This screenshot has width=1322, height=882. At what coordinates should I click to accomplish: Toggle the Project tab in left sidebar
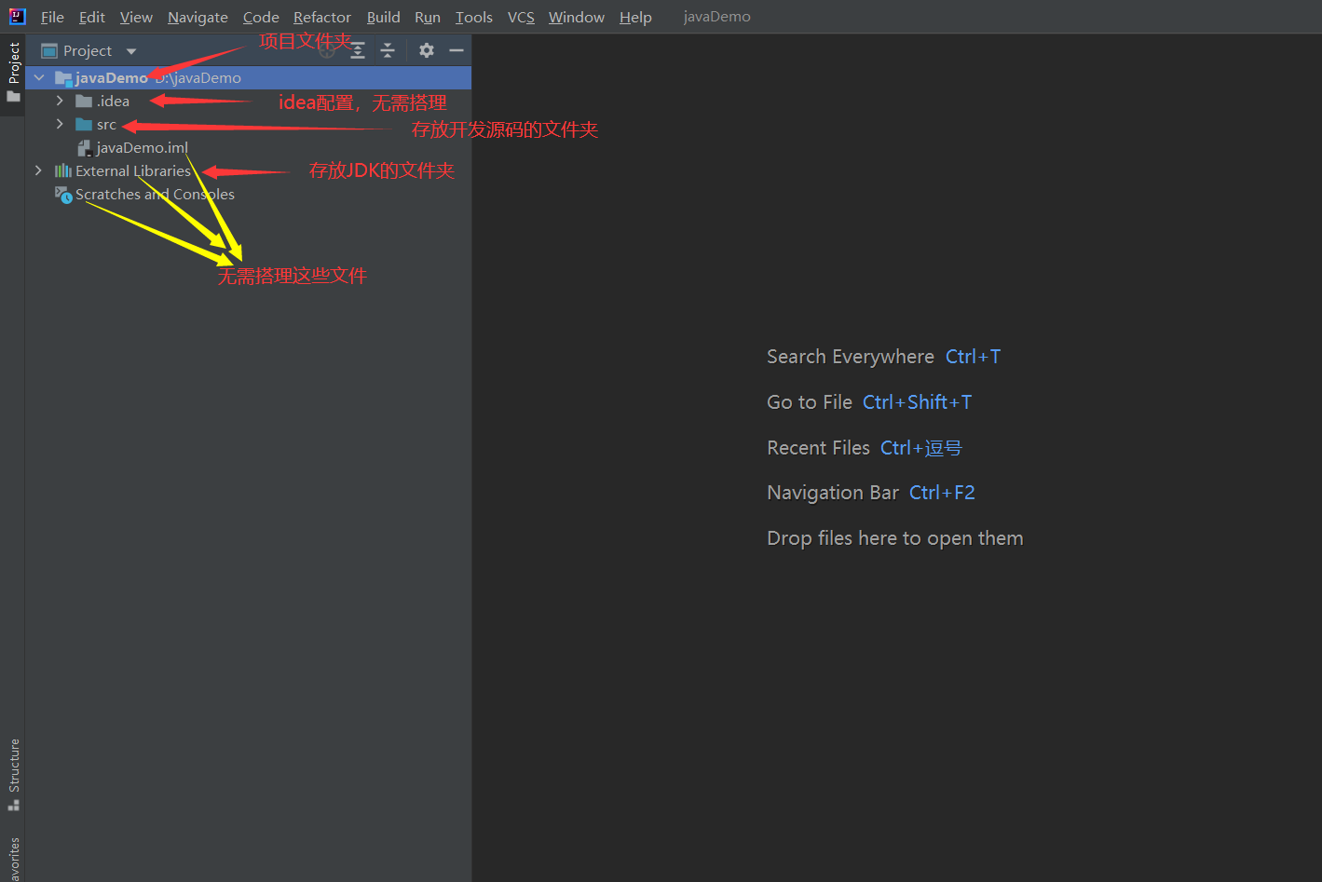click(x=13, y=73)
